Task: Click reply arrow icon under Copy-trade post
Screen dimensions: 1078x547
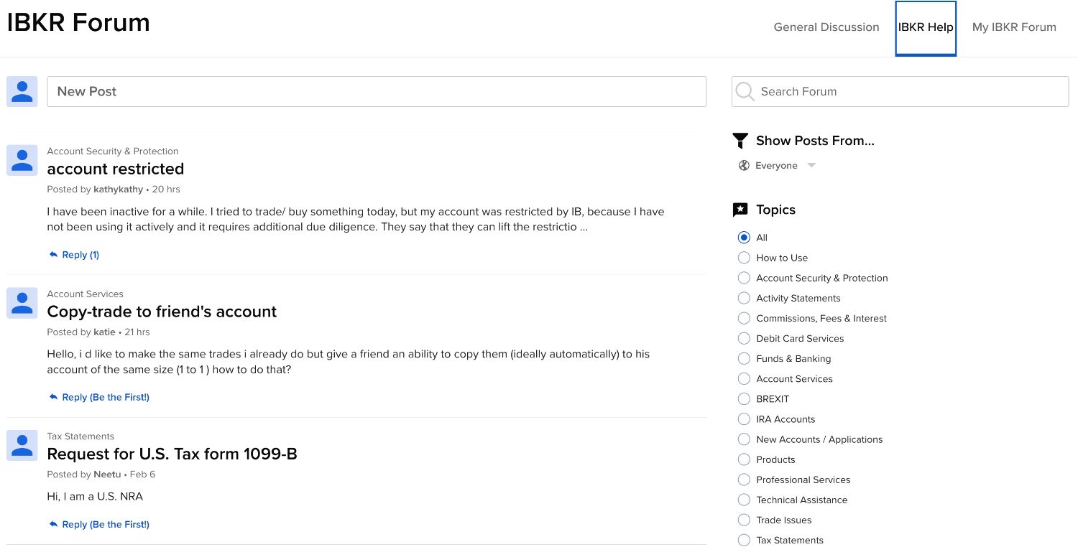Action: pyautogui.click(x=53, y=397)
